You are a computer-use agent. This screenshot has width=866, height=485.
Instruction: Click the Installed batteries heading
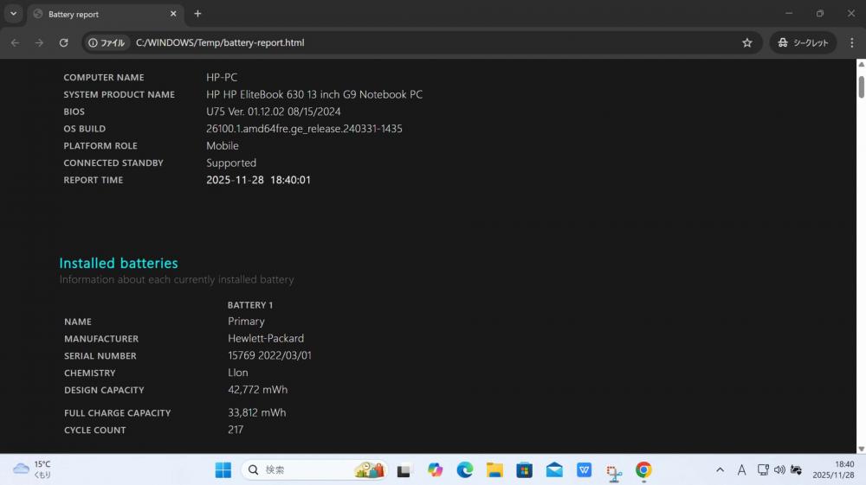click(118, 263)
